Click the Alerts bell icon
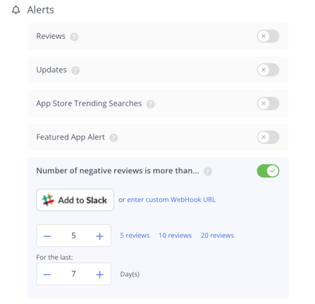315x304 pixels. [16, 10]
